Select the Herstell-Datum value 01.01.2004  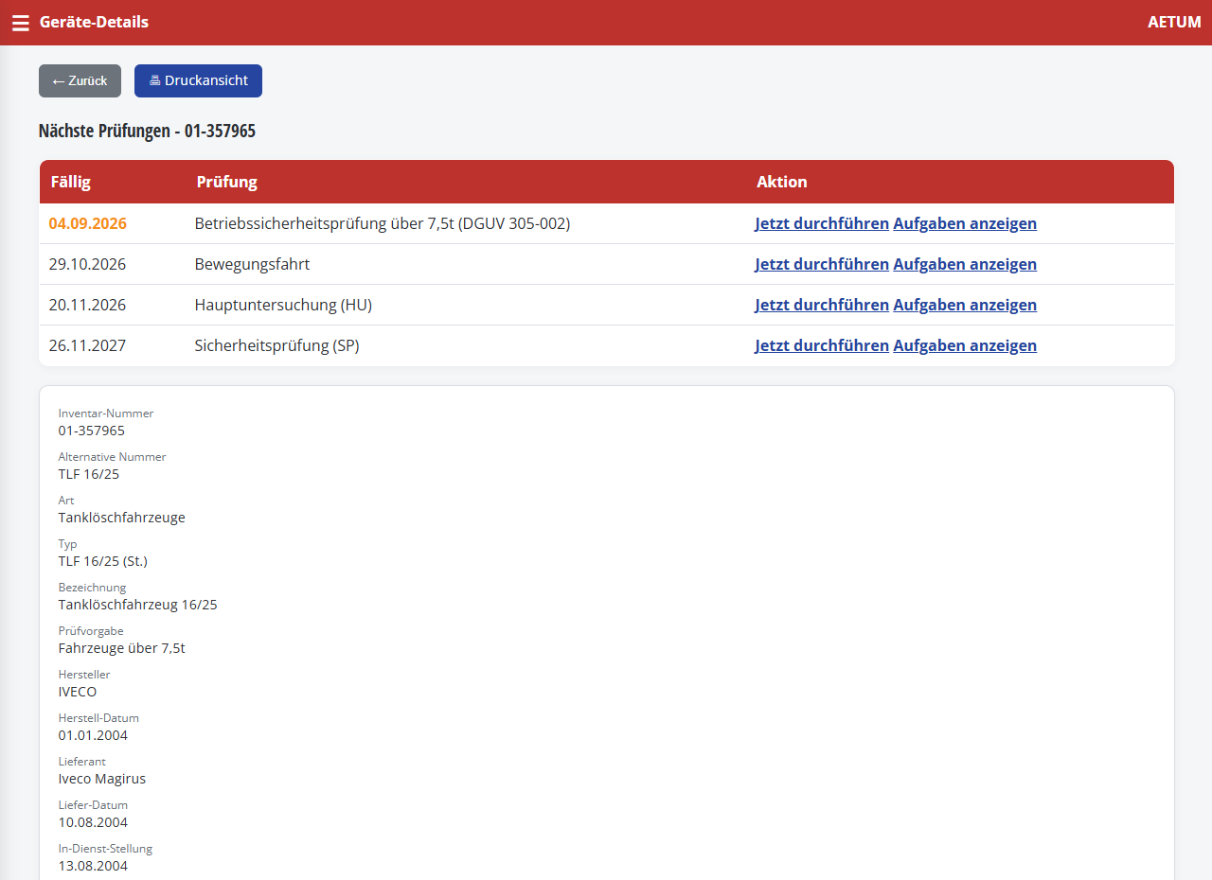(93, 735)
